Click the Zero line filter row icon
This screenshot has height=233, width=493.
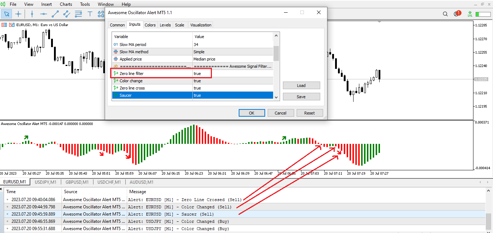click(x=116, y=74)
